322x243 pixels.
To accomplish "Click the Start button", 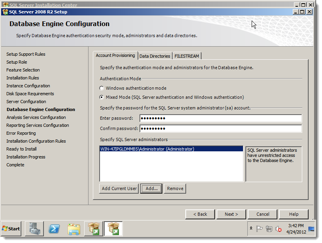I will [11, 229].
